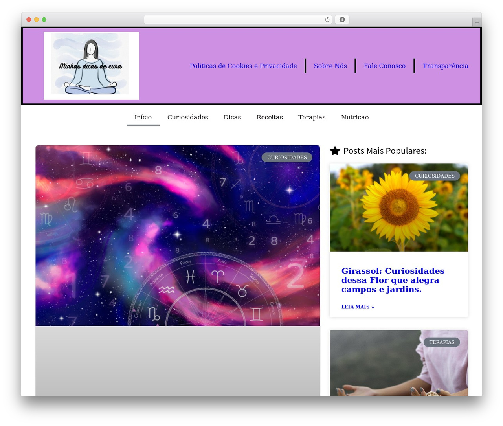Click Curiosidades badge on sunflower image
Image resolution: width=503 pixels, height=426 pixels.
coord(435,176)
